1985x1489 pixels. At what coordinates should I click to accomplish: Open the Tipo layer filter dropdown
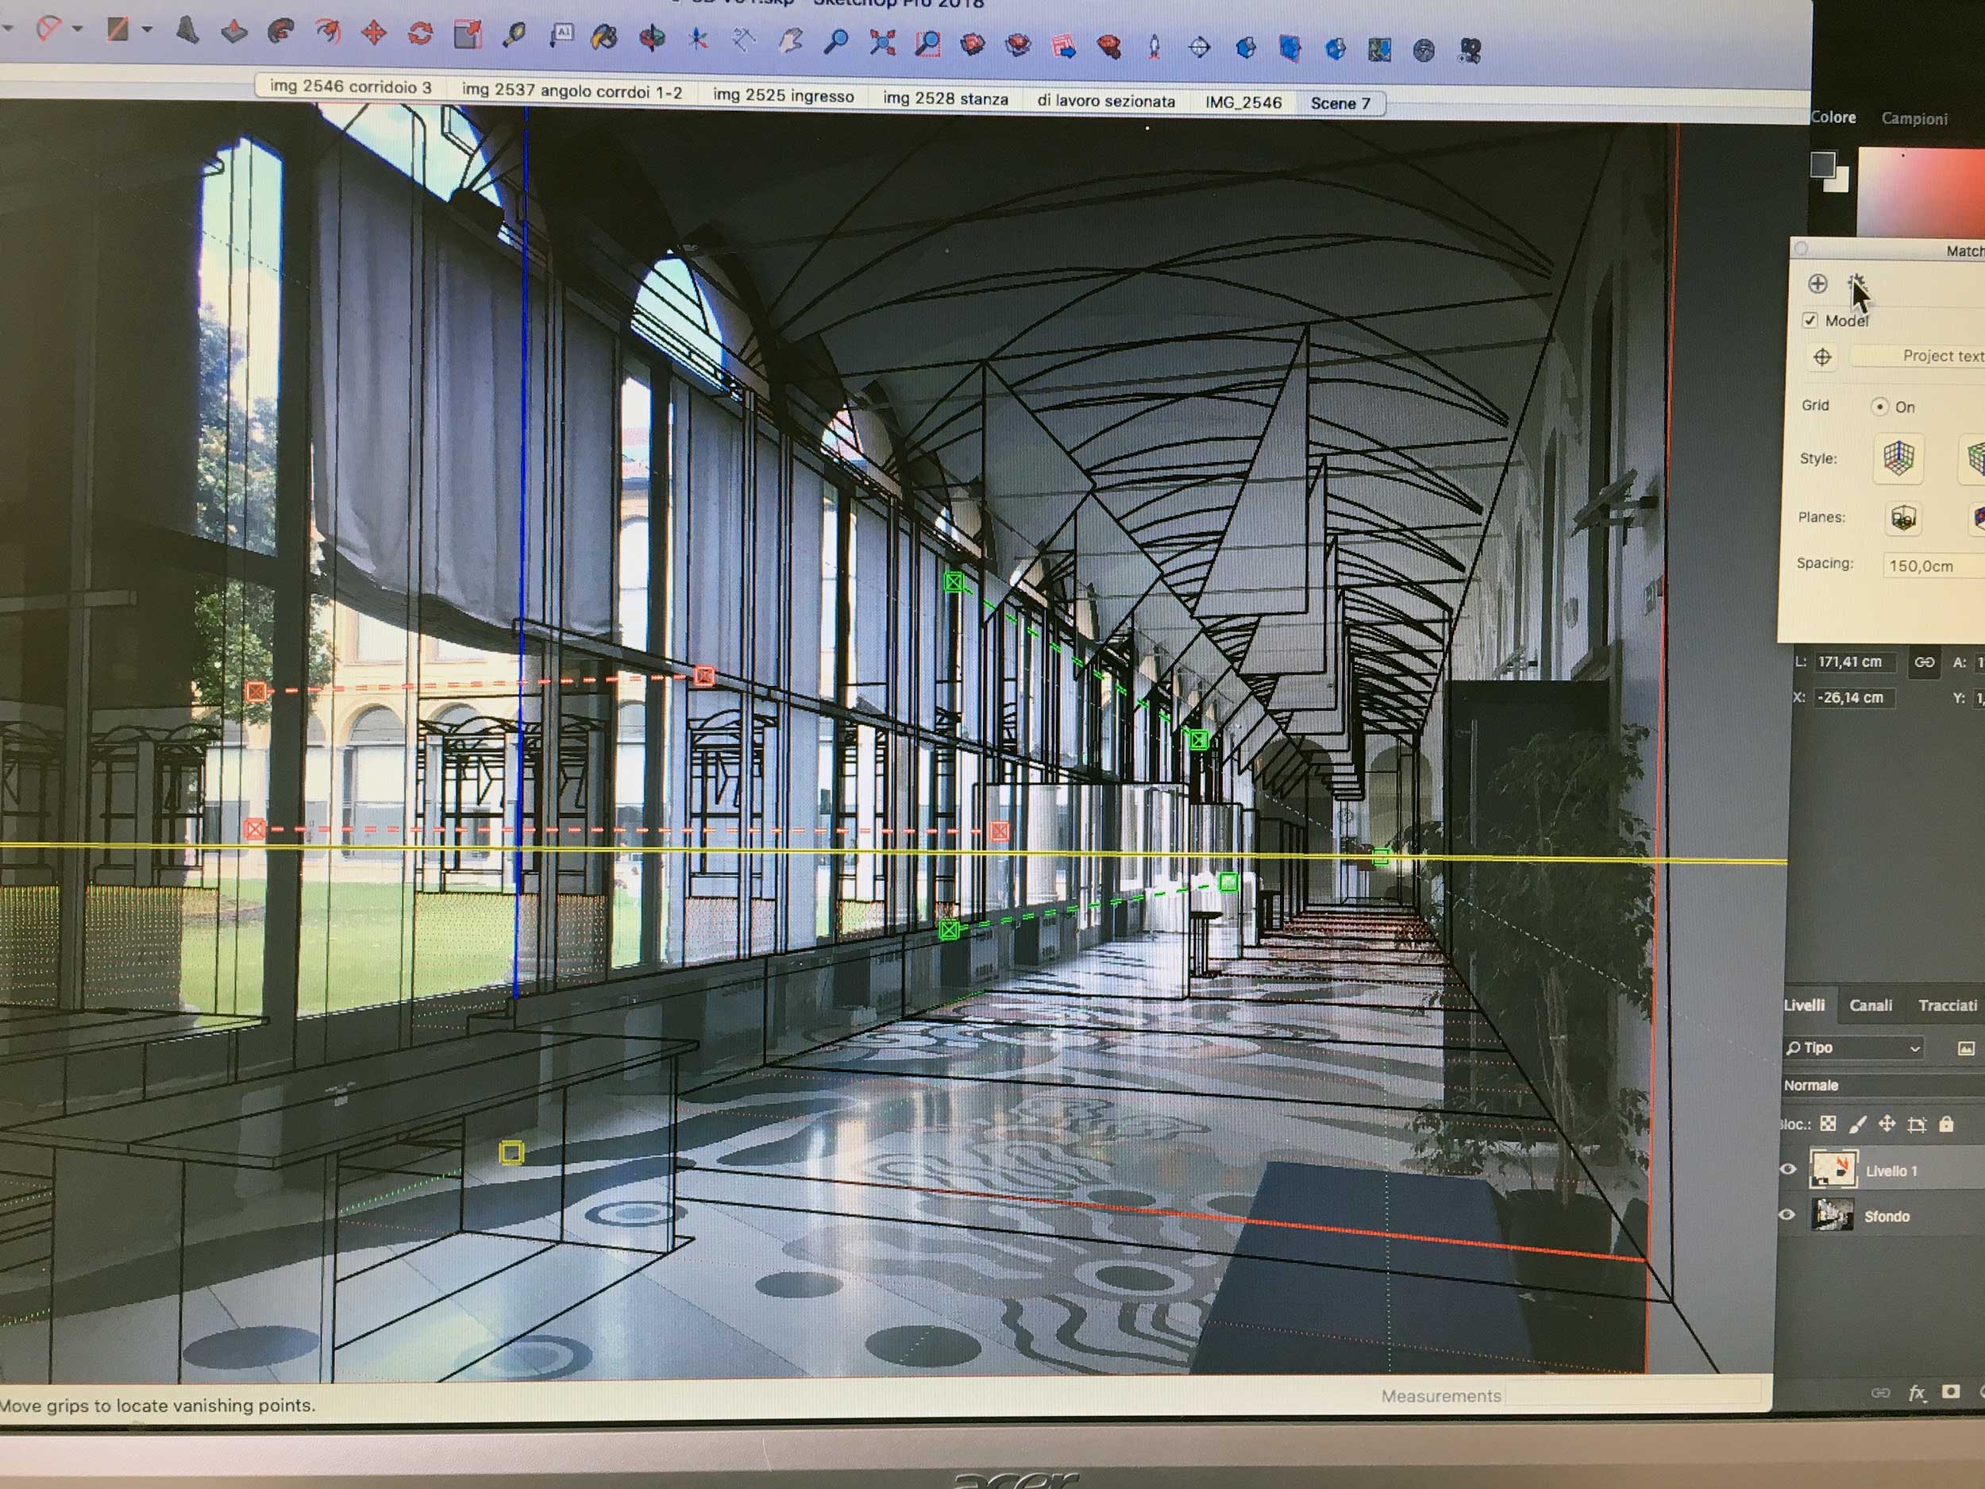click(x=1854, y=1048)
